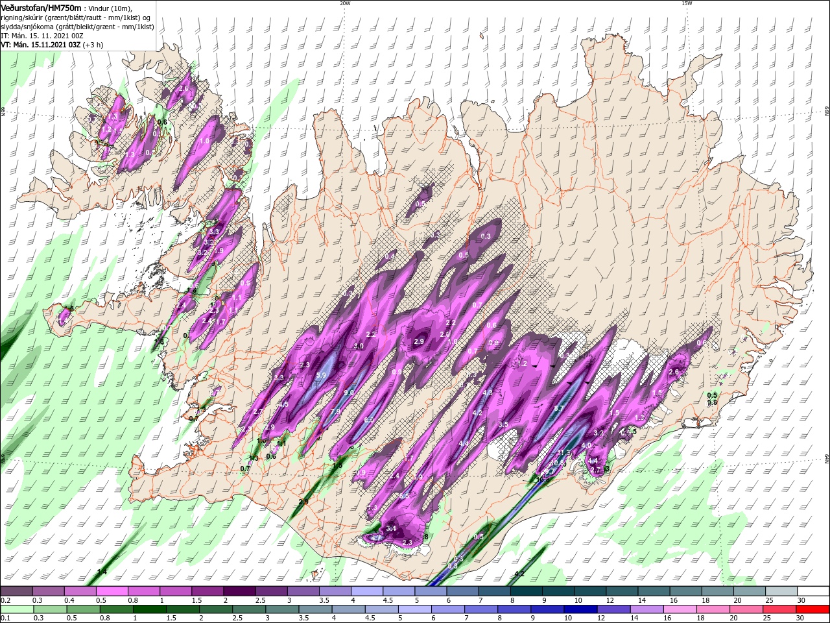830x623 pixels.
Task: Click the 6.1 precipitation value on the map
Action: 369,421
